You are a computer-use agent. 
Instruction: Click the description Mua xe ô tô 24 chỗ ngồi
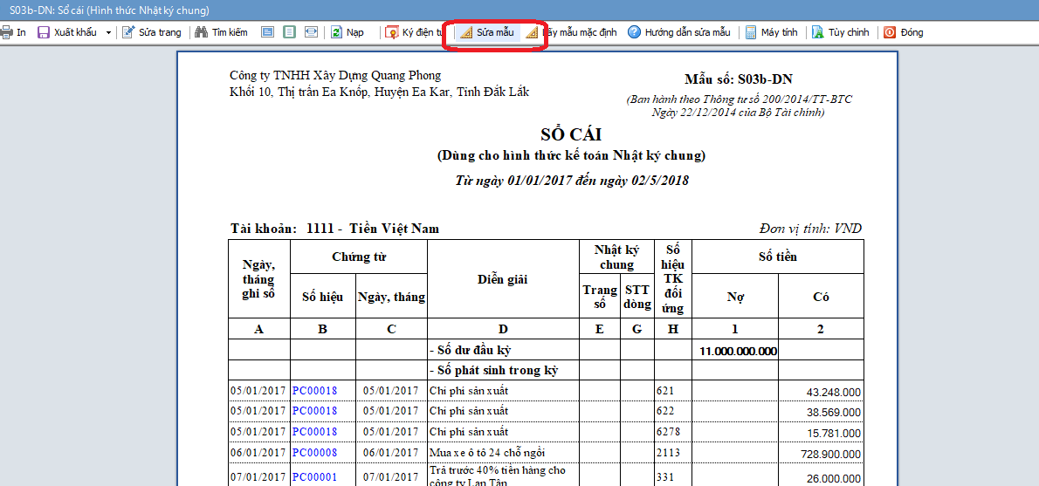click(485, 452)
